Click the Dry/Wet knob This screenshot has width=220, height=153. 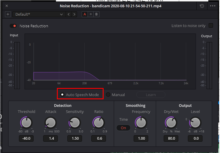(171, 123)
